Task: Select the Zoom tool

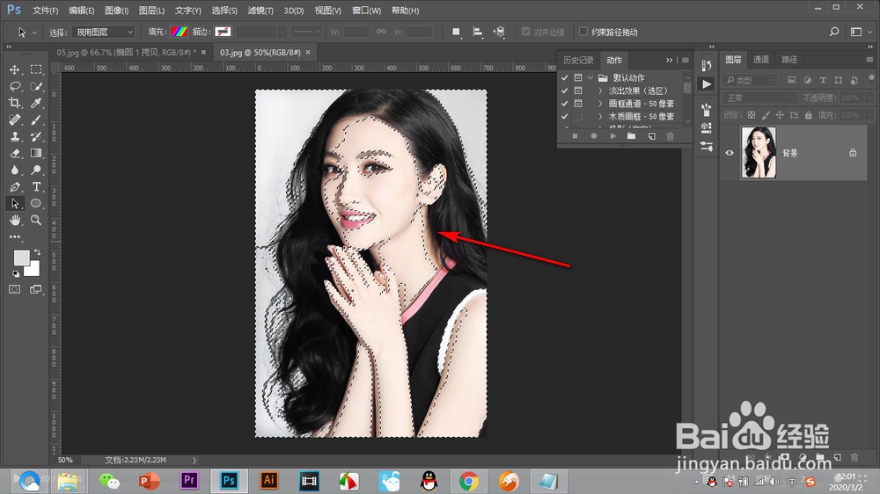Action: 36,220
